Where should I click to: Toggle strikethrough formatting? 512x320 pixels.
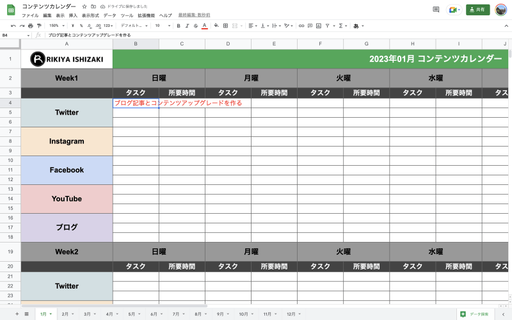(196, 26)
